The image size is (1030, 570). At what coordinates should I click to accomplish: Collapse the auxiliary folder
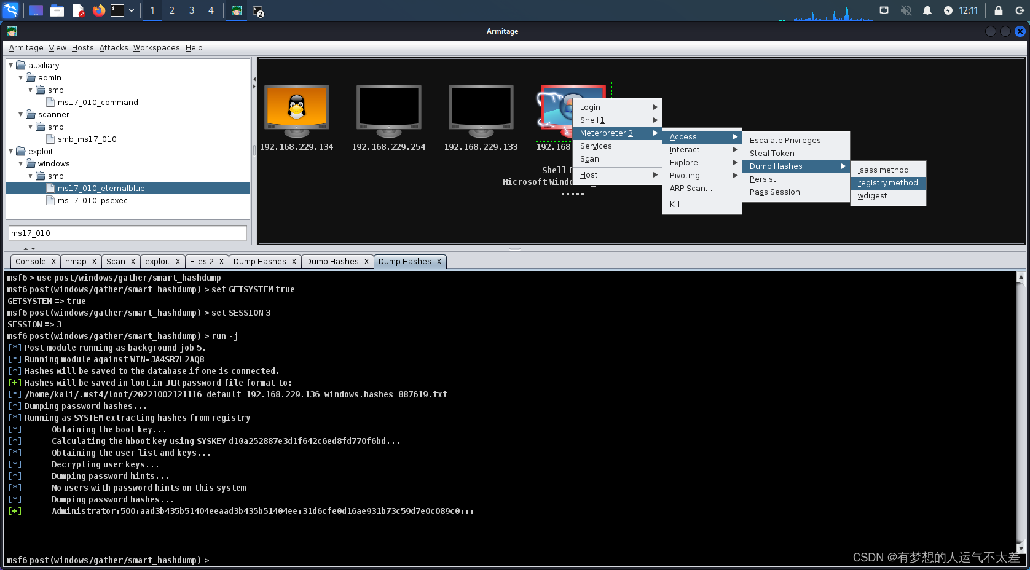coord(11,65)
